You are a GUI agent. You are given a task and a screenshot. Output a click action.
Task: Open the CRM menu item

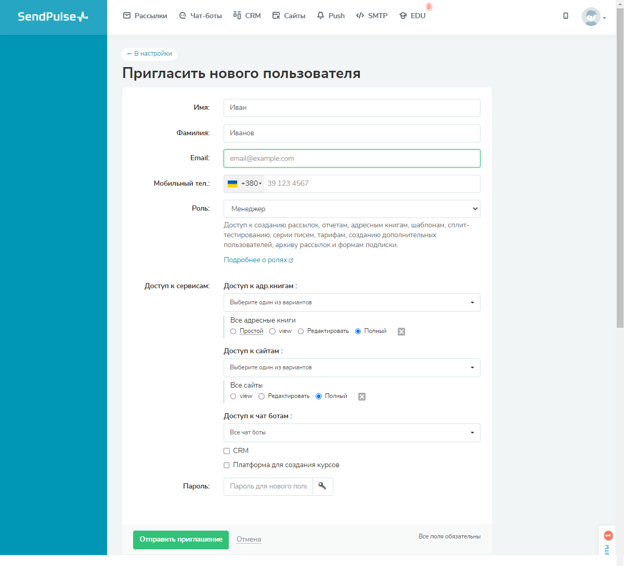247,16
